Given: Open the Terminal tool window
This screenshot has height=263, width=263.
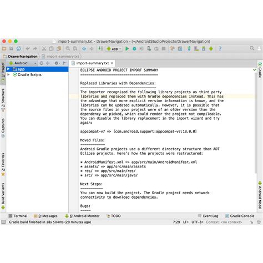Looking at the screenshot, I should (18, 216).
